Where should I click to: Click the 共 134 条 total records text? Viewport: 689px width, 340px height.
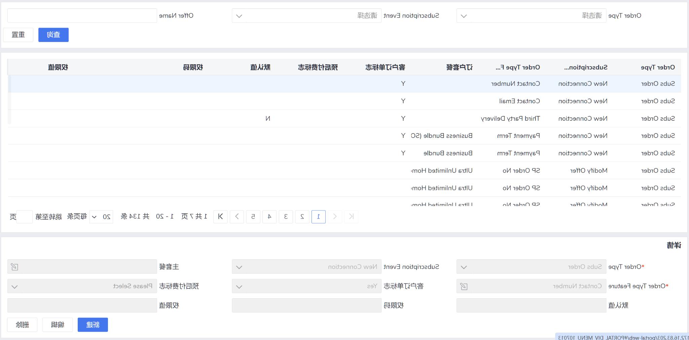(135, 217)
